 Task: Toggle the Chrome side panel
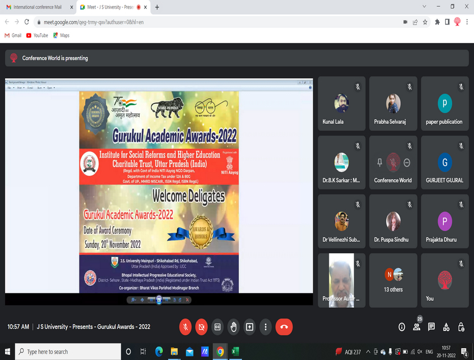tap(447, 22)
